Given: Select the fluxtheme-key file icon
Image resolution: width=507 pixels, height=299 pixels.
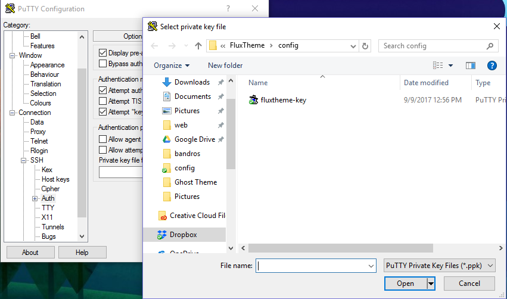Looking at the screenshot, I should click(254, 100).
